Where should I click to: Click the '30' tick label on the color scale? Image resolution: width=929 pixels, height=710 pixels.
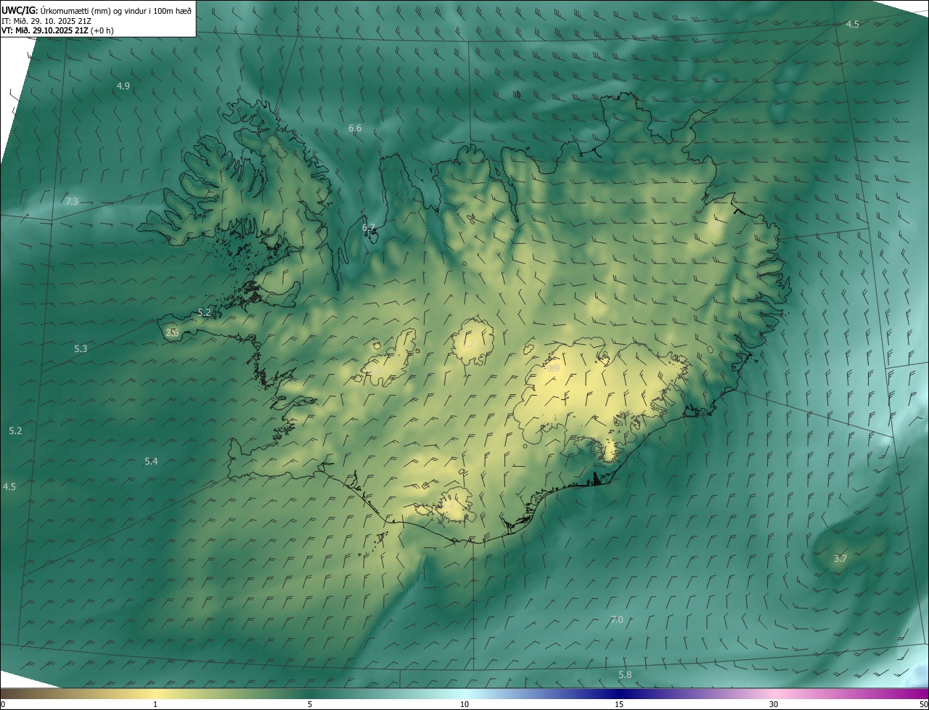coord(774,705)
